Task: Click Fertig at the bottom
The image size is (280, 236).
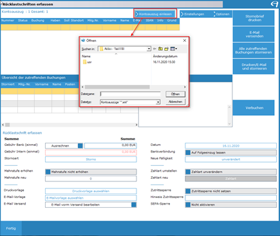Action: click(x=11, y=228)
